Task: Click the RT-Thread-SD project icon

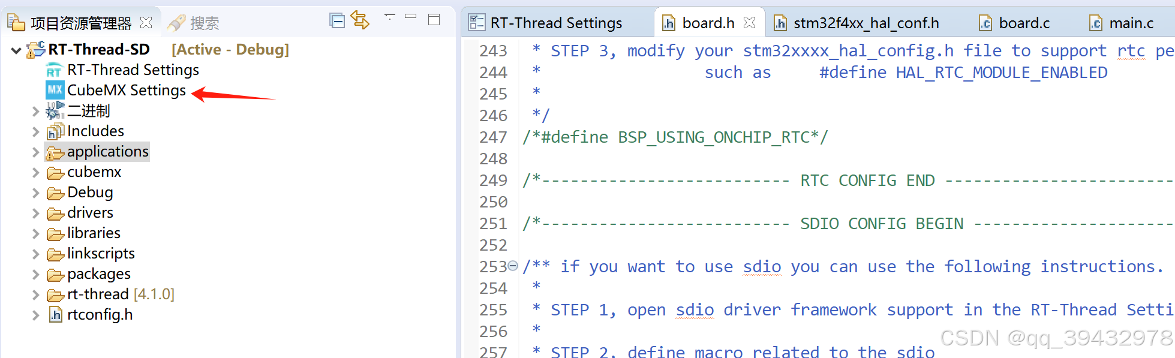Action: point(36,49)
